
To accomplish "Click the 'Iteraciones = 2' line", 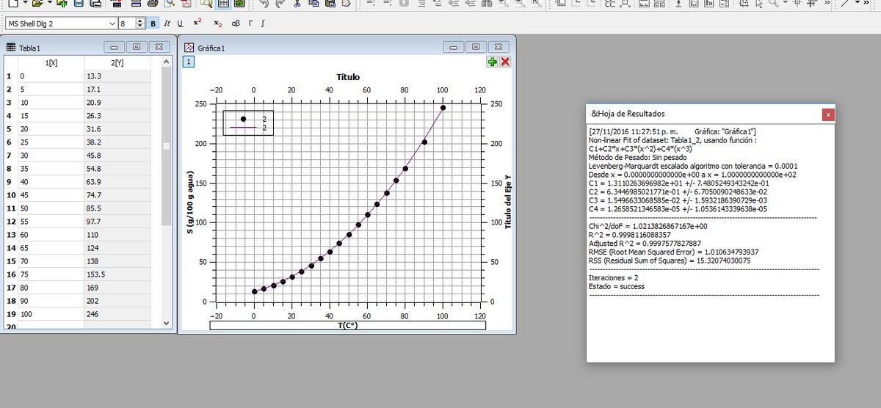I will coord(614,277).
